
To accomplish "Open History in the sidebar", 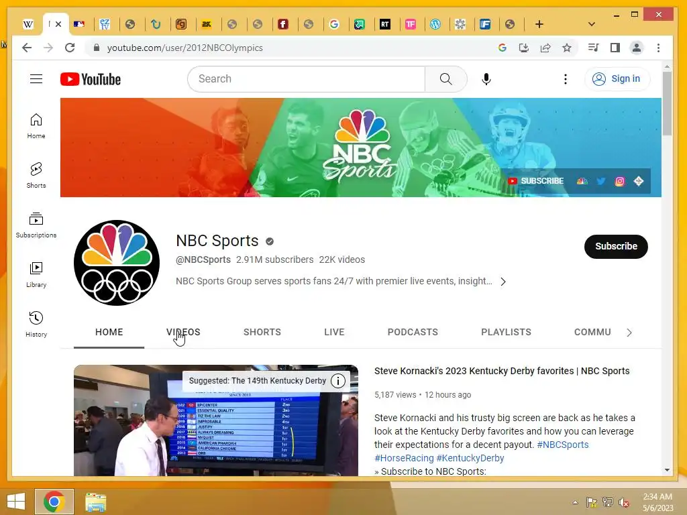I will click(36, 324).
